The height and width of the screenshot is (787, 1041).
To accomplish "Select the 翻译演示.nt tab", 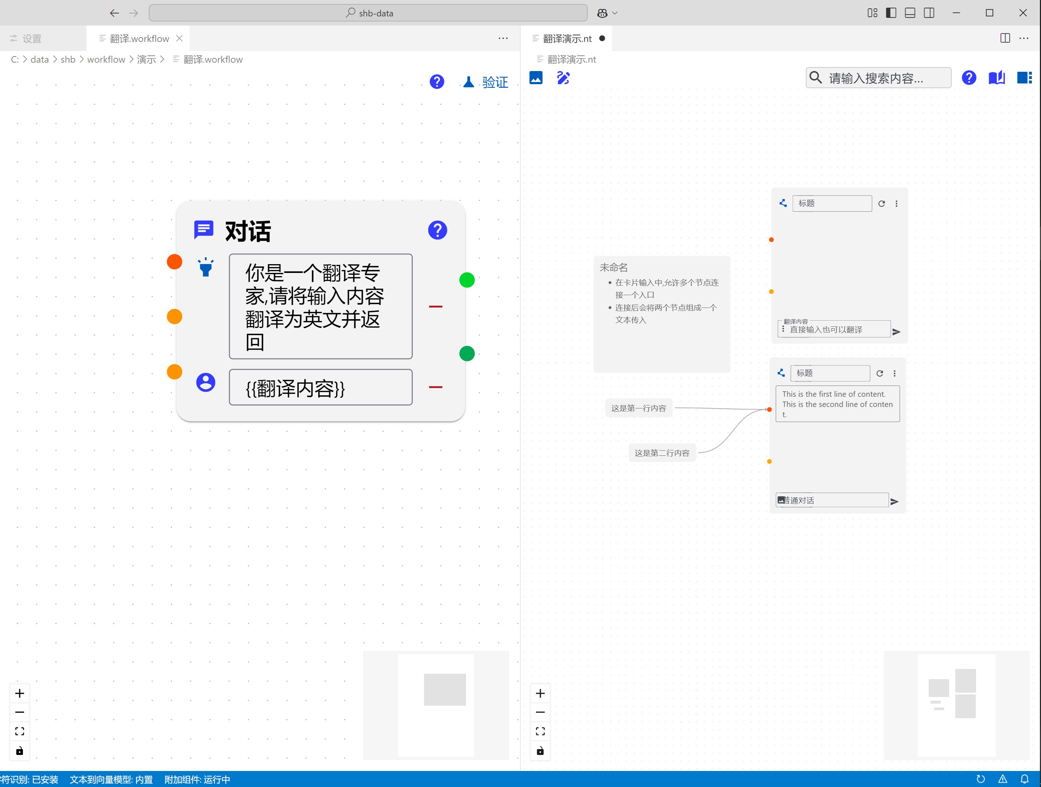I will pyautogui.click(x=567, y=39).
